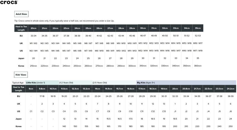The width and height of the screenshot is (237, 130).
Task: Click the kids US size C1 cell
Action: click(x=31, y=111)
